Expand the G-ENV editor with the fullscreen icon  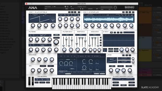pos(111,32)
